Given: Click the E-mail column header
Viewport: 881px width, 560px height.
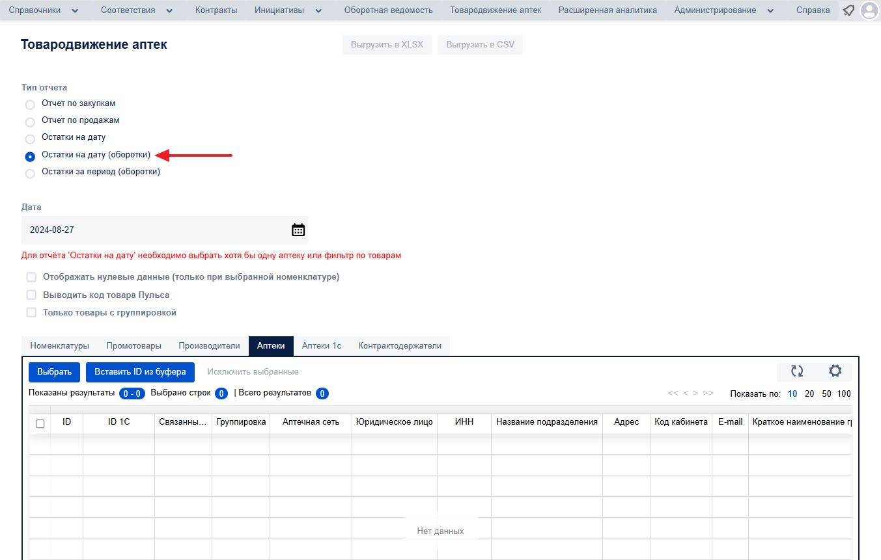Looking at the screenshot, I should coord(731,422).
